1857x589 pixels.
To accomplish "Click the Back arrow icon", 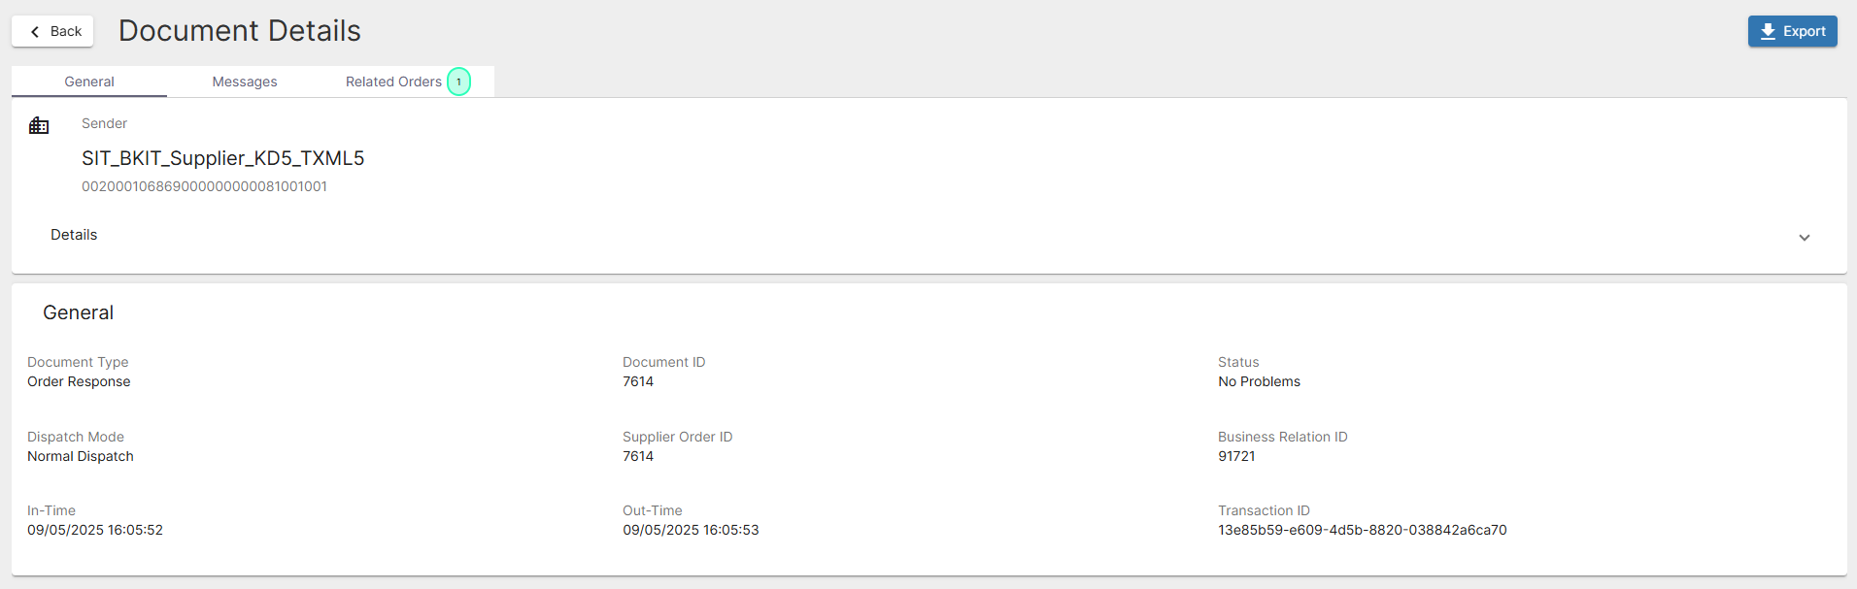I will [36, 32].
